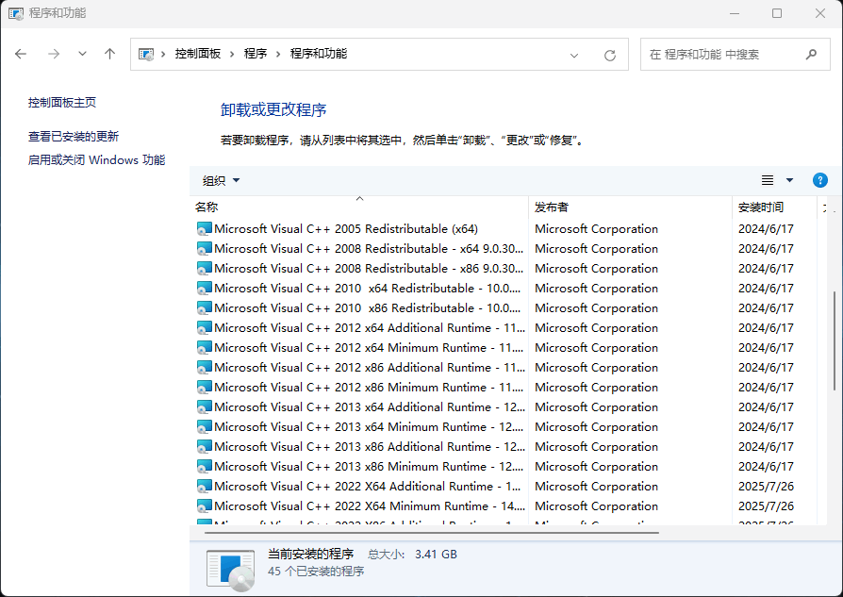Image resolution: width=843 pixels, height=597 pixels.
Task: Click the search magnifier icon
Action: point(811,55)
